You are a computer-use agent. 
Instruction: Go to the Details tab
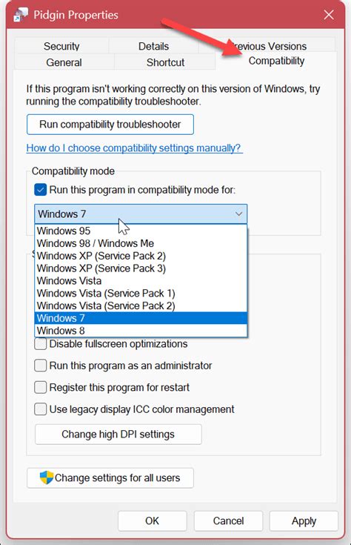(153, 46)
